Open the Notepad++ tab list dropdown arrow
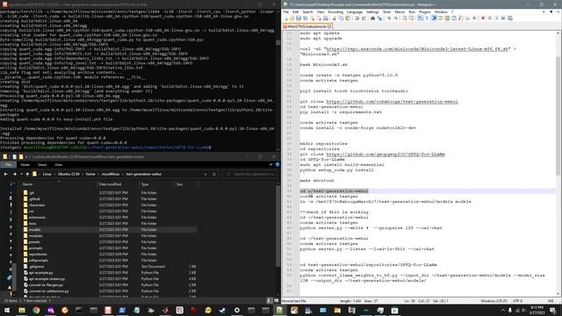The image size is (562, 316). click(551, 11)
